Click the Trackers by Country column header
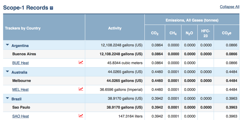Viewport: 245px width, 120px height. pyautogui.click(x=23, y=28)
